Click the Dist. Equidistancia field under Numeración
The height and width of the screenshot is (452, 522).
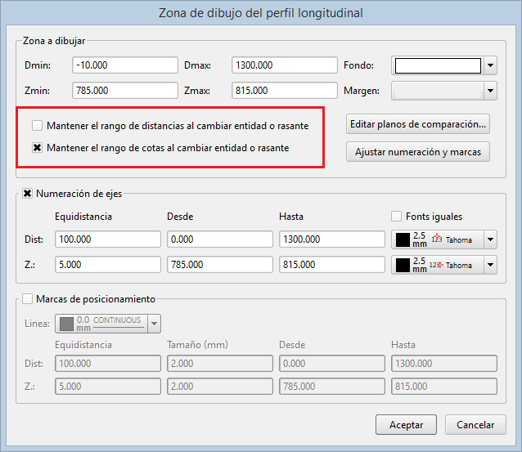pyautogui.click(x=108, y=239)
